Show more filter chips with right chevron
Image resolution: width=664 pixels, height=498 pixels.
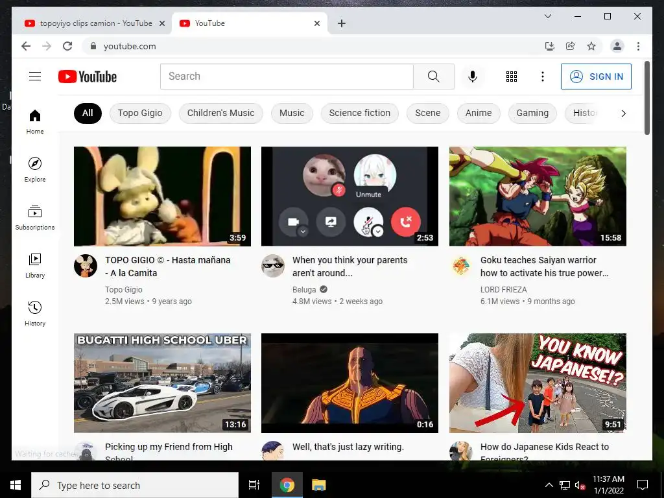tap(623, 113)
